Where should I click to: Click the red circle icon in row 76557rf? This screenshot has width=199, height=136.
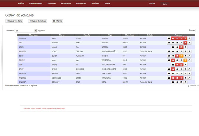173,60
